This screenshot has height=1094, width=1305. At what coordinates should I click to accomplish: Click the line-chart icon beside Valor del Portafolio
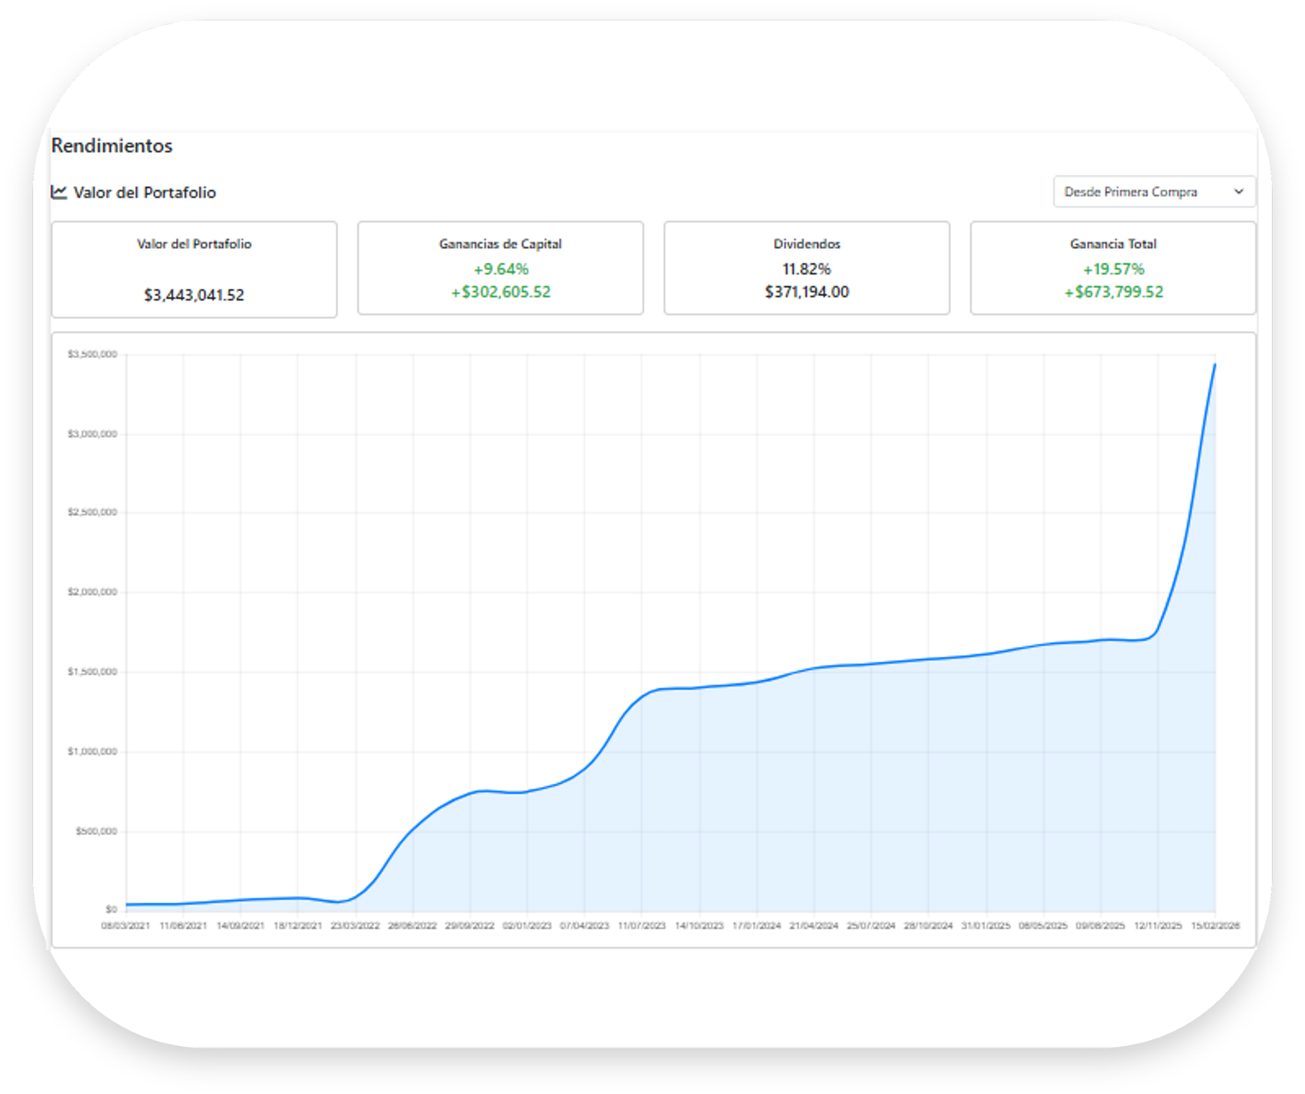point(59,192)
